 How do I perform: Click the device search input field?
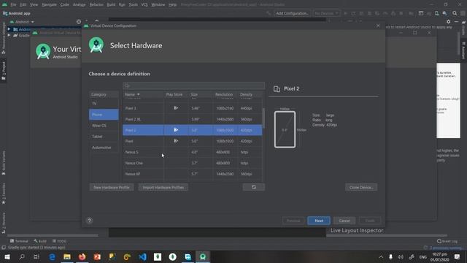pyautogui.click(x=193, y=85)
